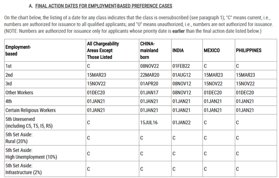
Task: Select the Other Workers row label
Action: (x=19, y=93)
